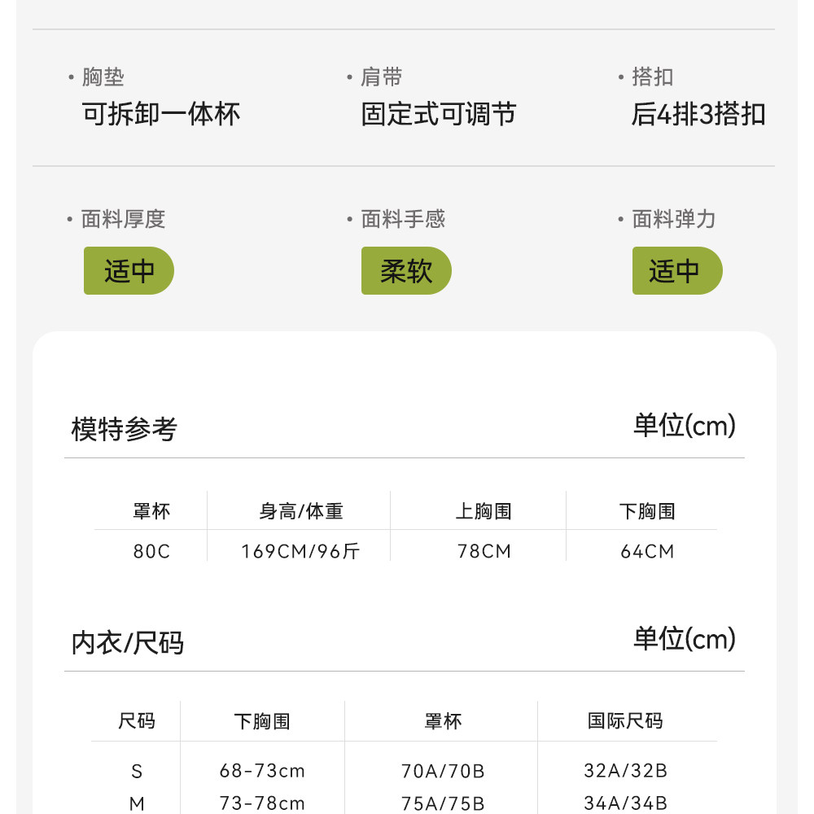
Task: Click the 国际尺码 column header
Action: (625, 721)
